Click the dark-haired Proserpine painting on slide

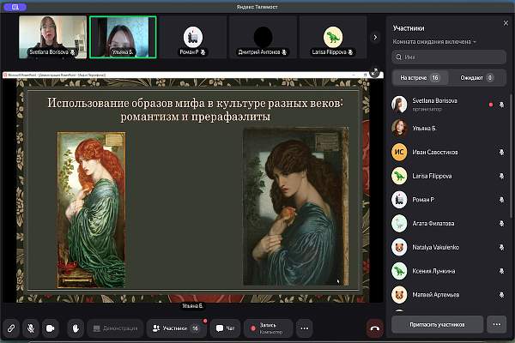[295, 206]
